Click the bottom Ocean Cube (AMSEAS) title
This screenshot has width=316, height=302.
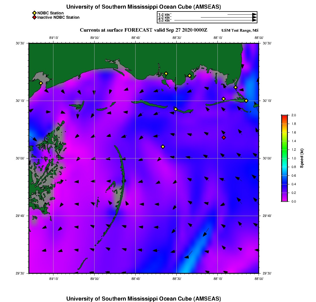coord(143,299)
